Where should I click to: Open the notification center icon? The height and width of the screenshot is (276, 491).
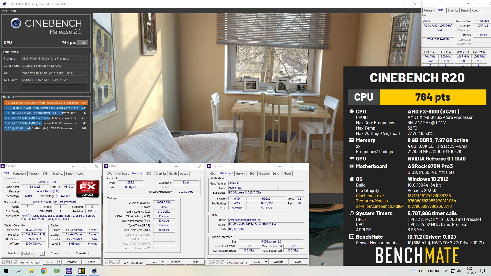click(x=483, y=271)
